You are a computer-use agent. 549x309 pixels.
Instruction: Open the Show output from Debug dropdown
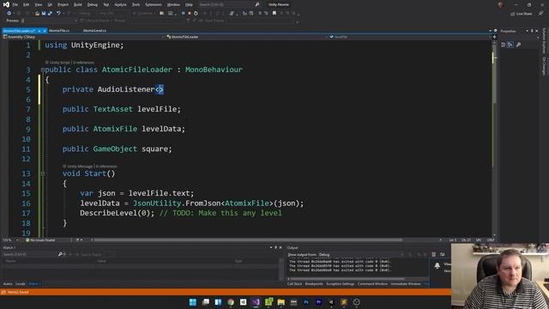[361, 255]
